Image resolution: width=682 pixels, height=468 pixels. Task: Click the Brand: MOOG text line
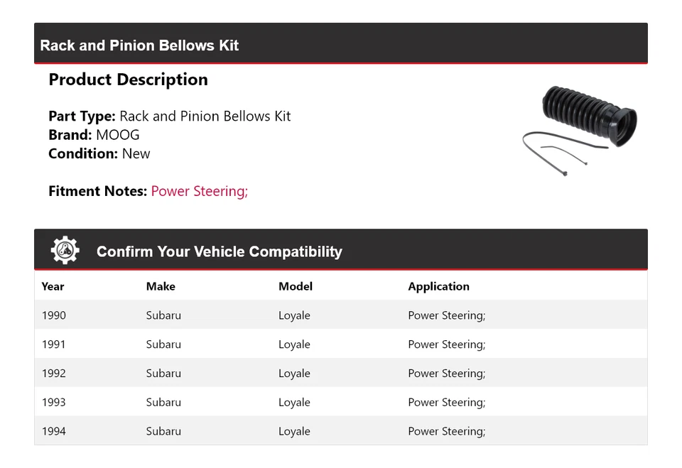coord(94,135)
